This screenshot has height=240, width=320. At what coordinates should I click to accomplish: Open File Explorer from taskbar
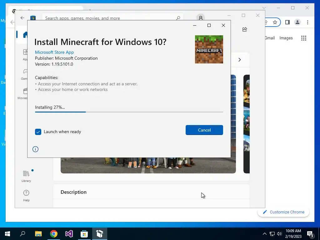point(38,234)
